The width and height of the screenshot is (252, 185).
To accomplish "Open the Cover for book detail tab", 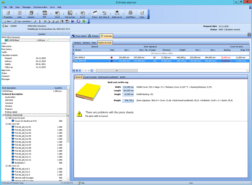I will click(90, 77).
